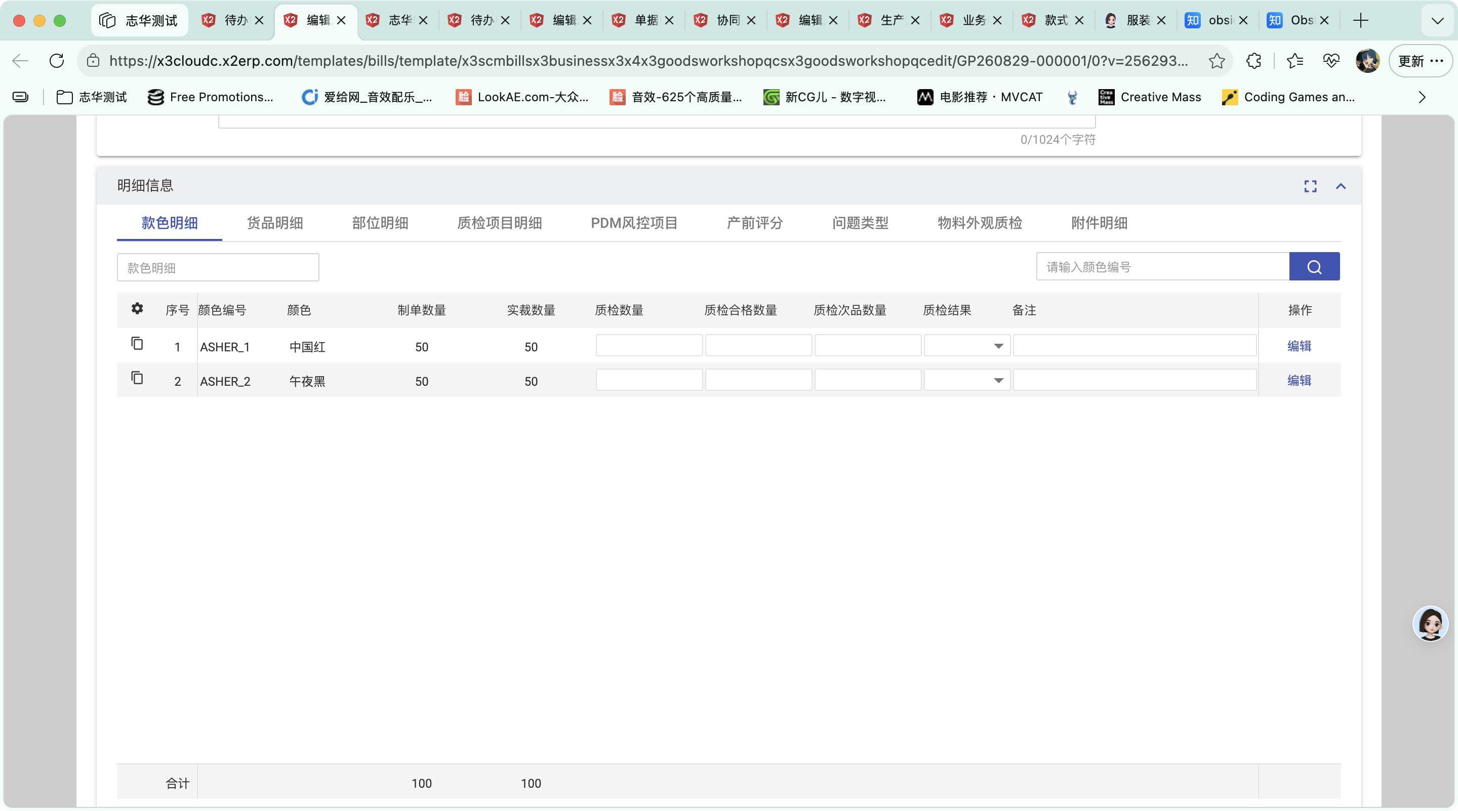View site security lock icon
The height and width of the screenshot is (811, 1458).
(x=93, y=61)
